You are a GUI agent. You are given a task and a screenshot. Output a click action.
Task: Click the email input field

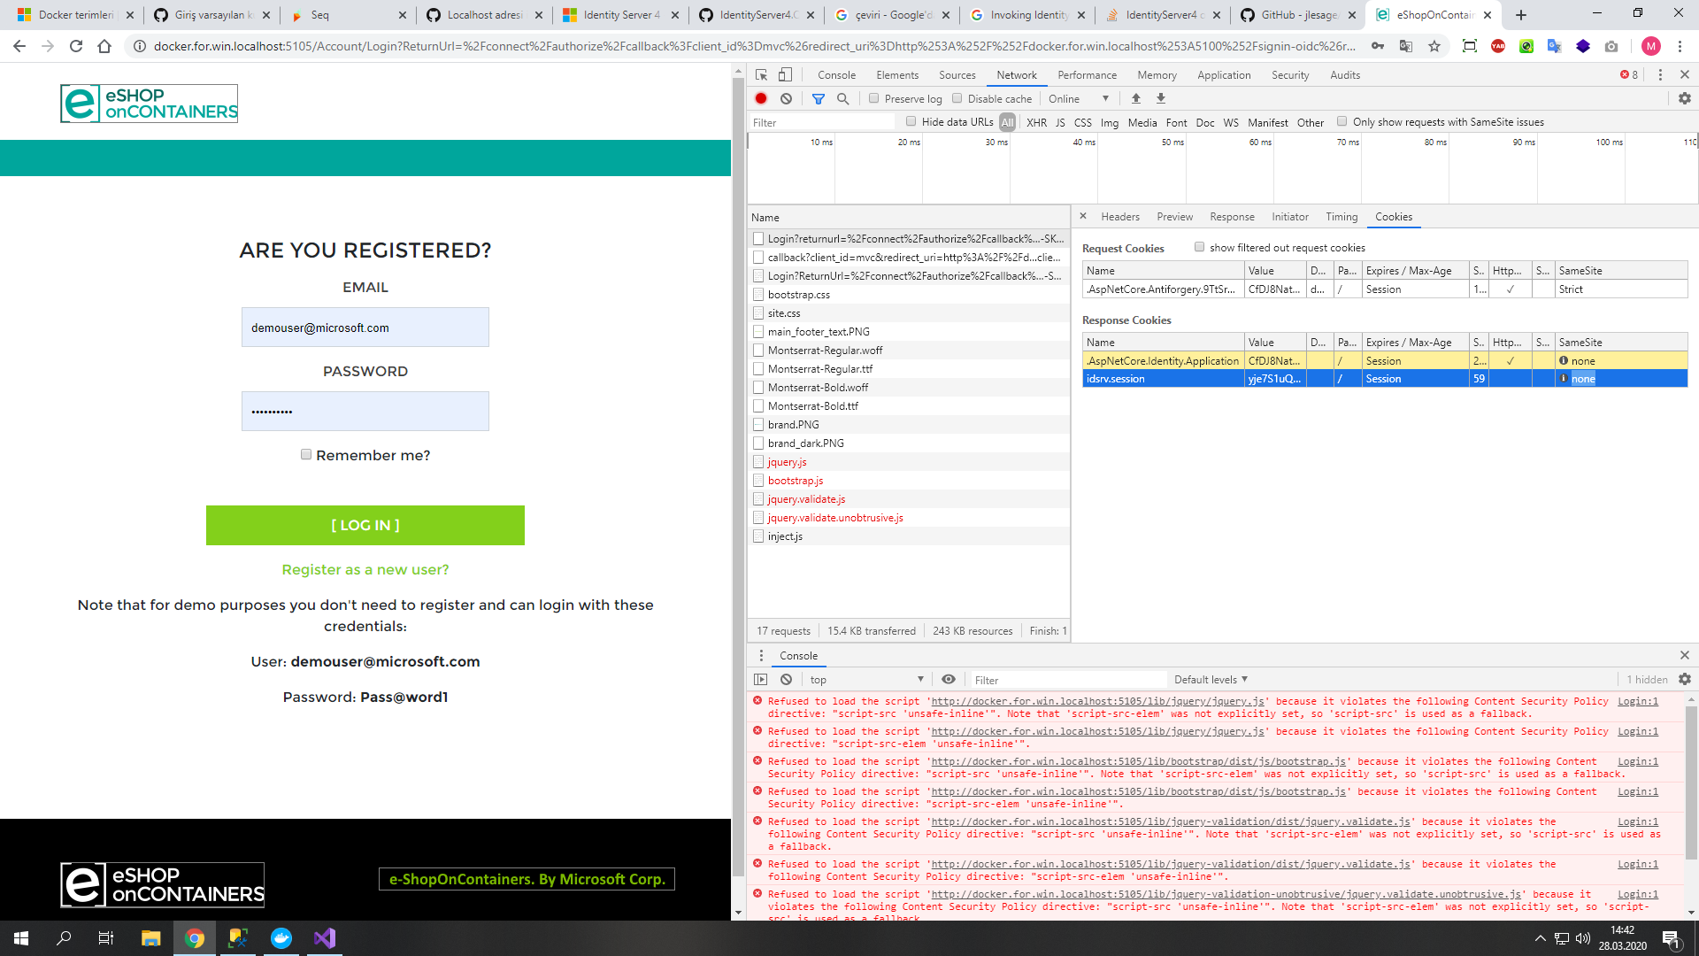click(365, 327)
